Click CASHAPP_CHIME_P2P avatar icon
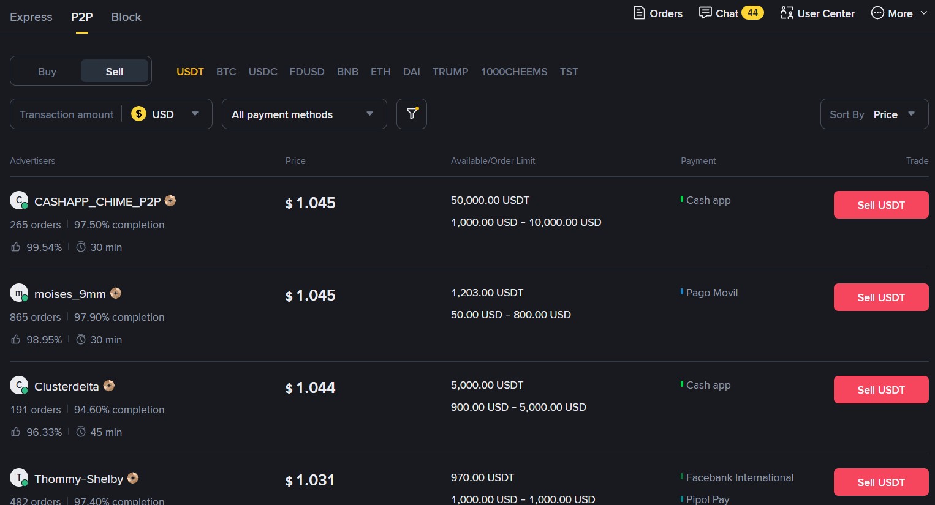Screen dimensions: 935x505 pos(19,200)
